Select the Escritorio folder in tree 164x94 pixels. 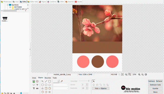[15, 5]
